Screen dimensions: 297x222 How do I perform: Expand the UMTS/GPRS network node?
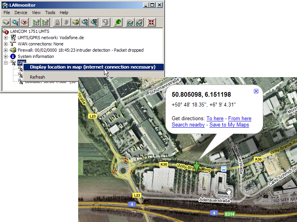point(6,38)
